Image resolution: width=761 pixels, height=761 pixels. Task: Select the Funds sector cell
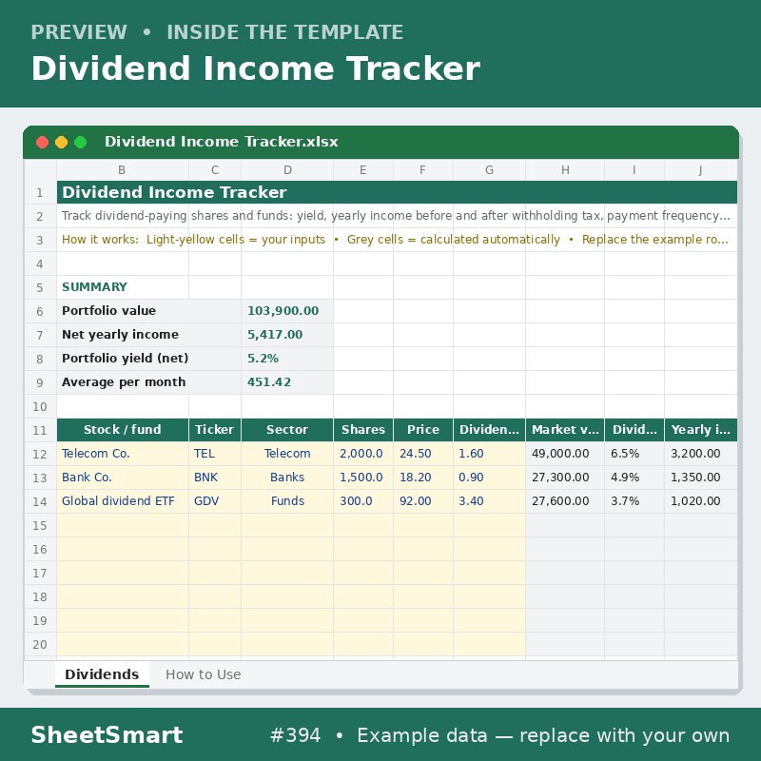coord(287,501)
